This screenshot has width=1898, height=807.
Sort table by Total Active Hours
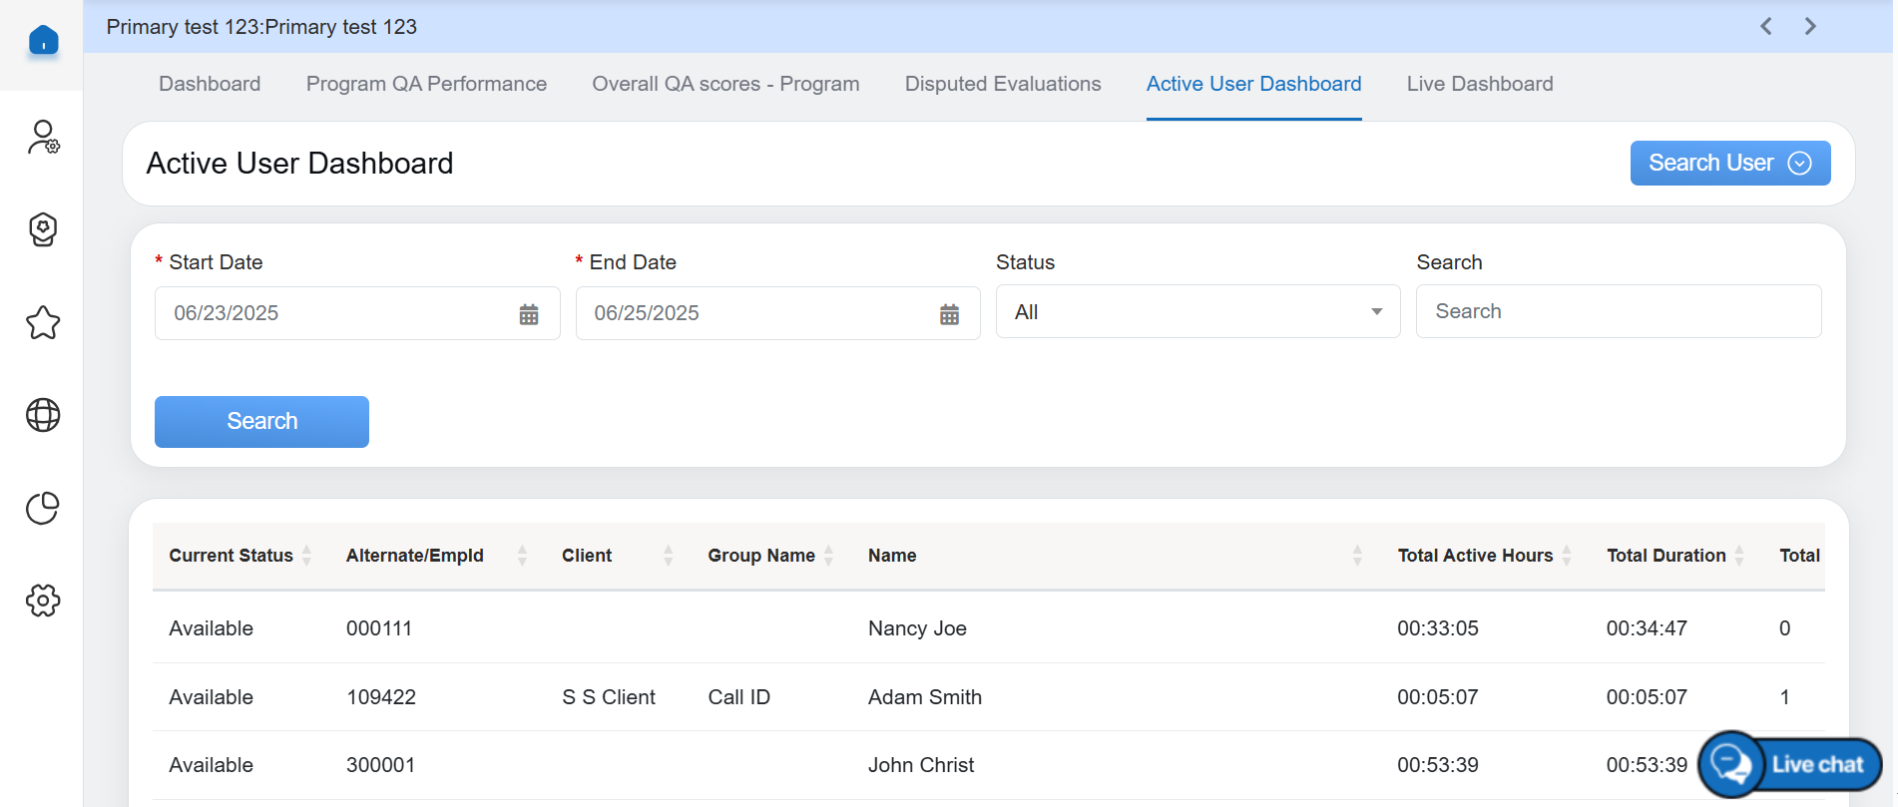(x=1567, y=556)
